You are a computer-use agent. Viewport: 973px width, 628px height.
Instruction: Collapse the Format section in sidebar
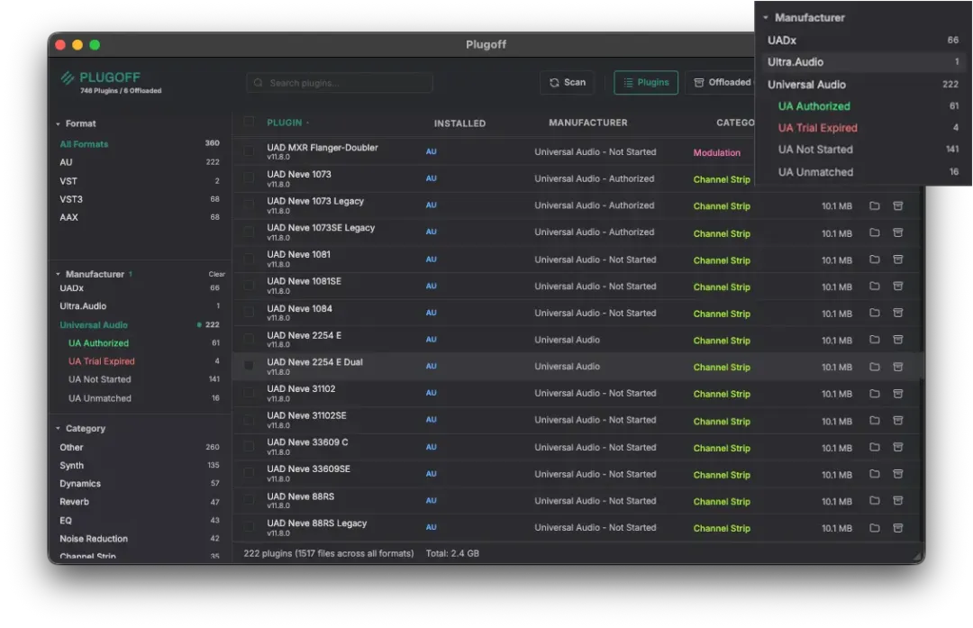59,124
